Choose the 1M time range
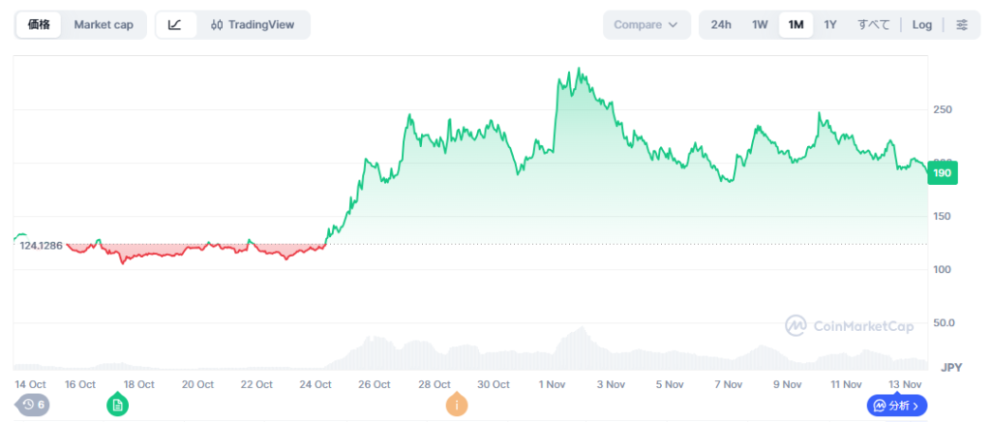 796,24
